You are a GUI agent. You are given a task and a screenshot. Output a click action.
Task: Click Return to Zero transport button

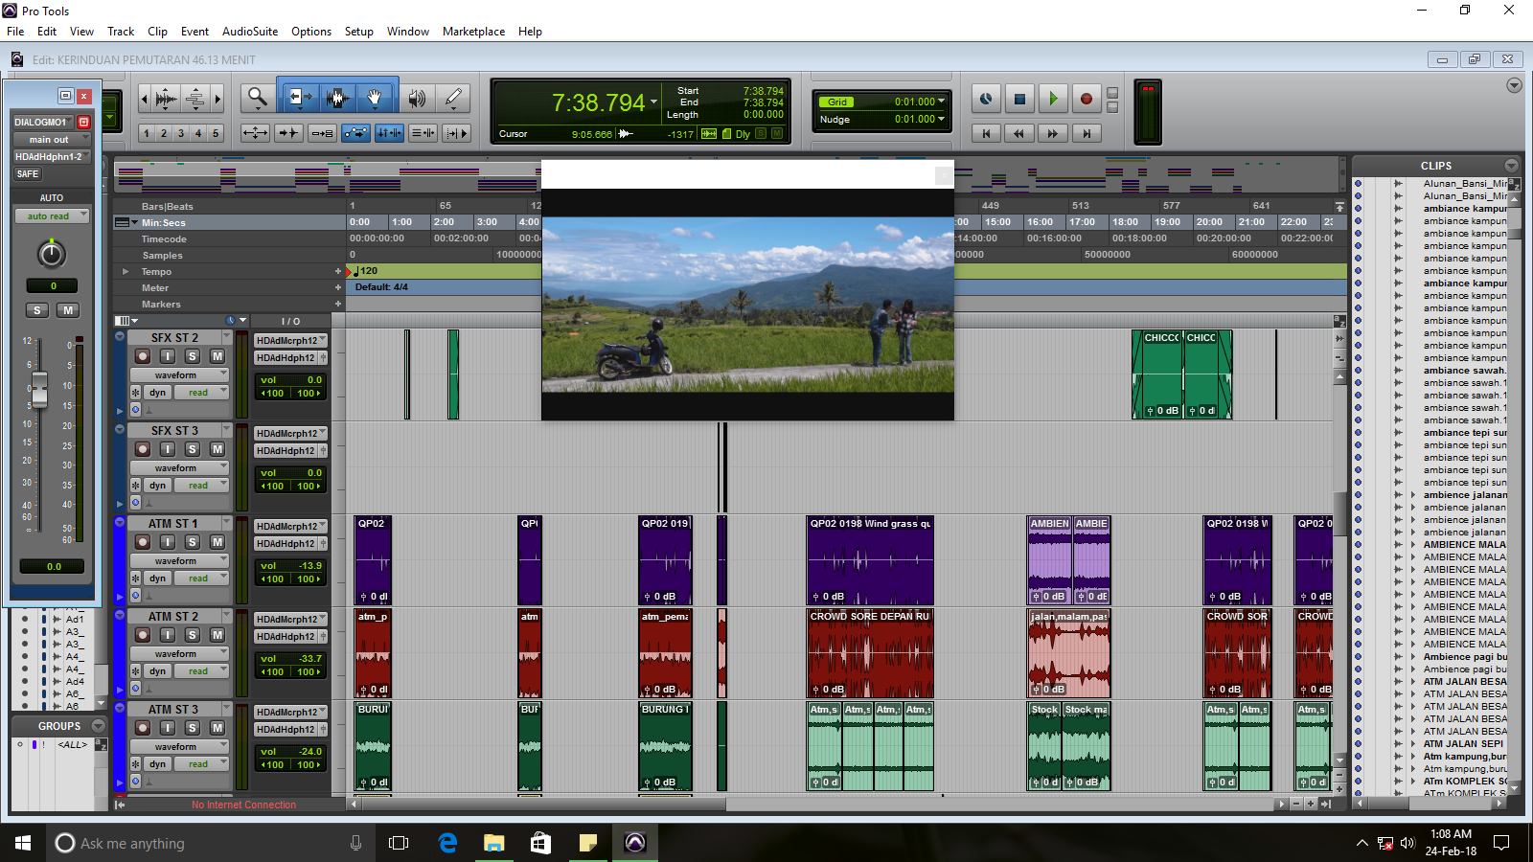(986, 133)
